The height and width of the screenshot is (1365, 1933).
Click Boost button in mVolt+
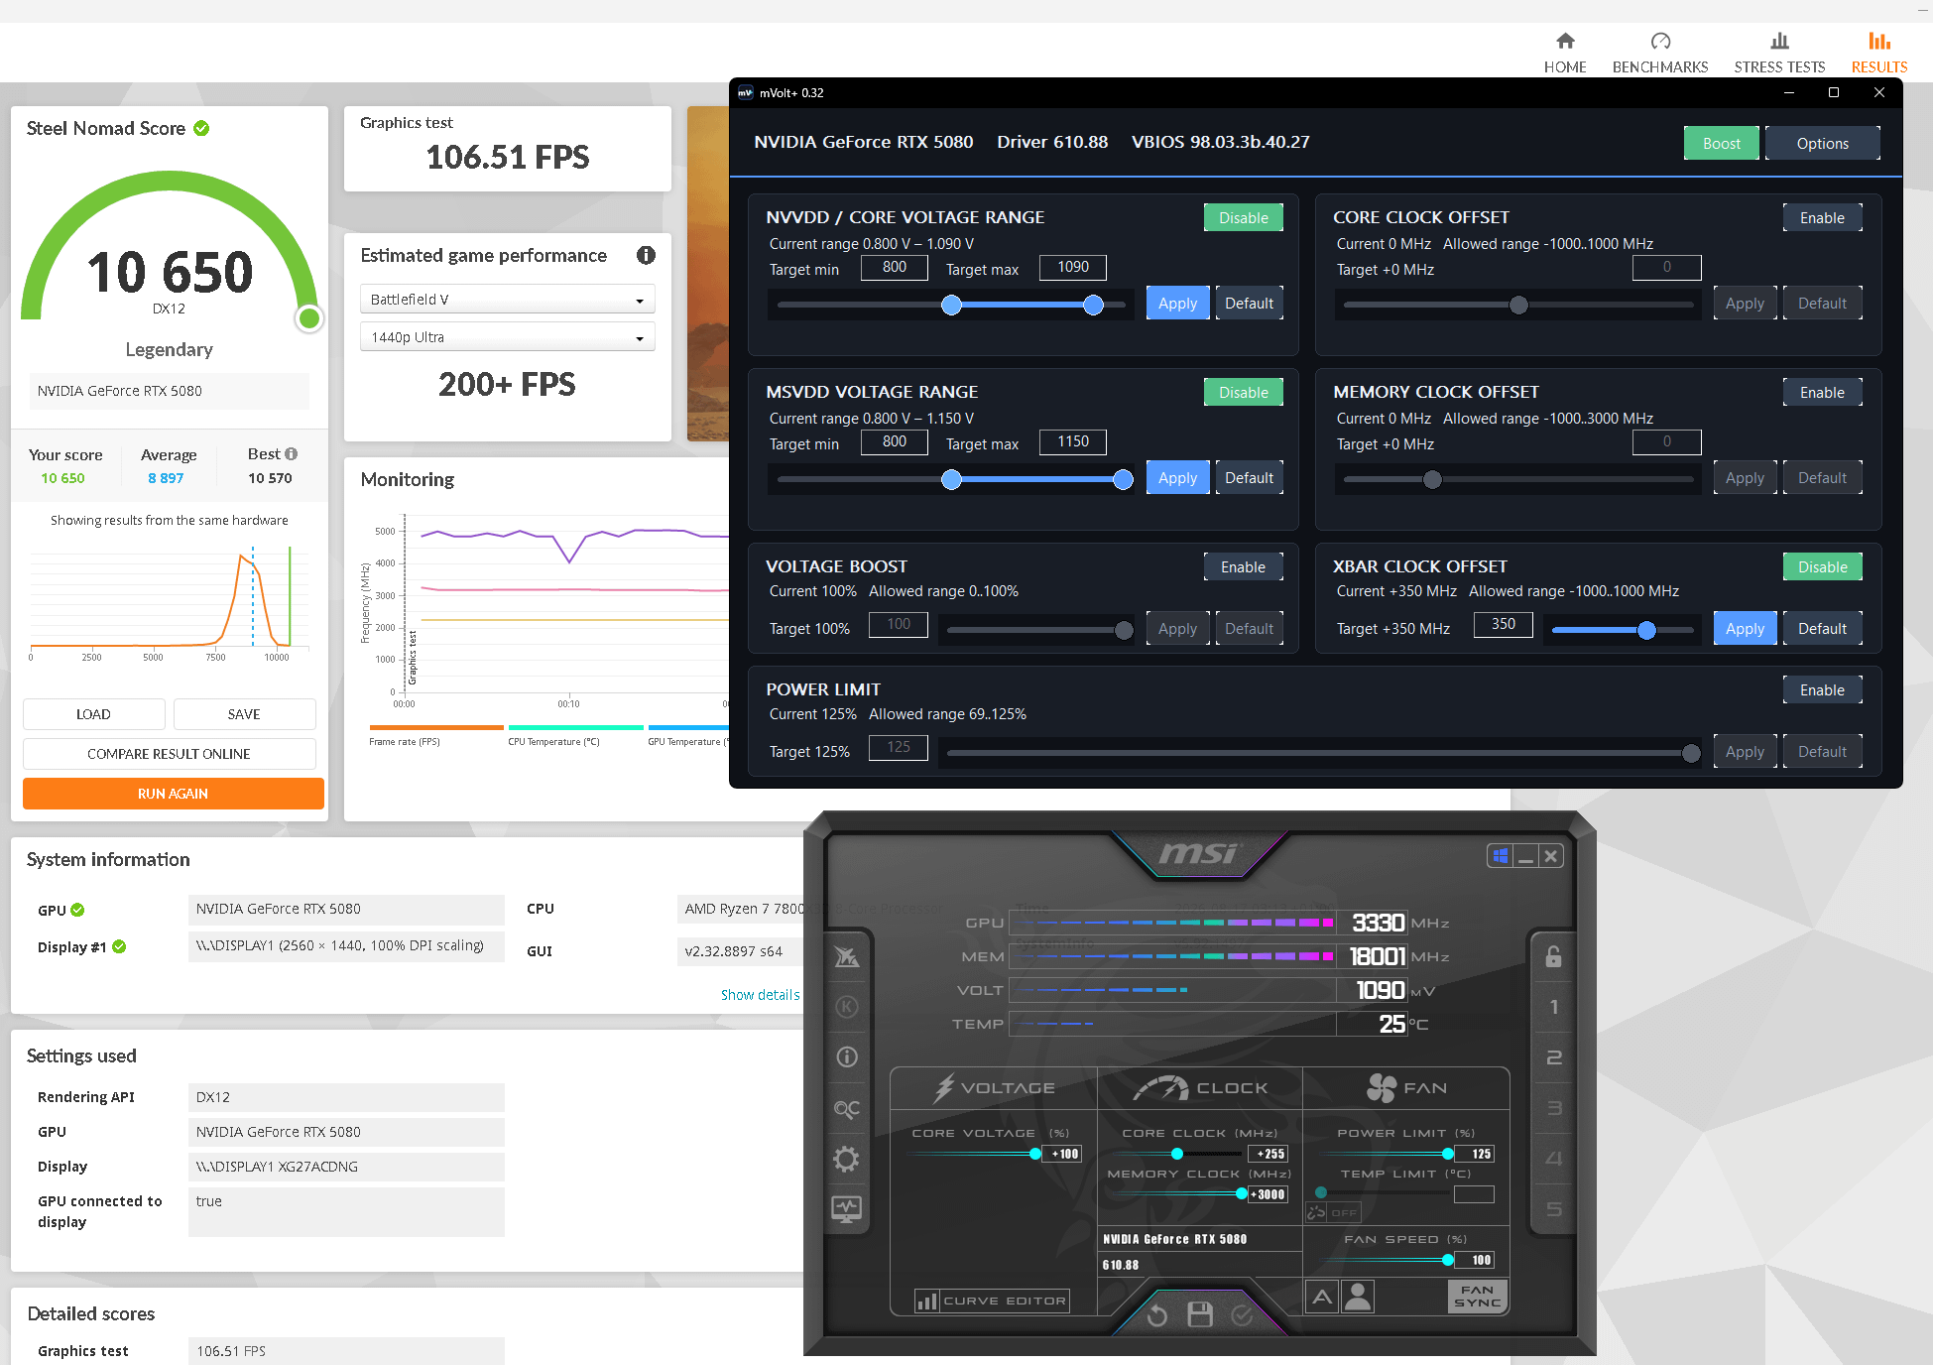pyautogui.click(x=1721, y=143)
